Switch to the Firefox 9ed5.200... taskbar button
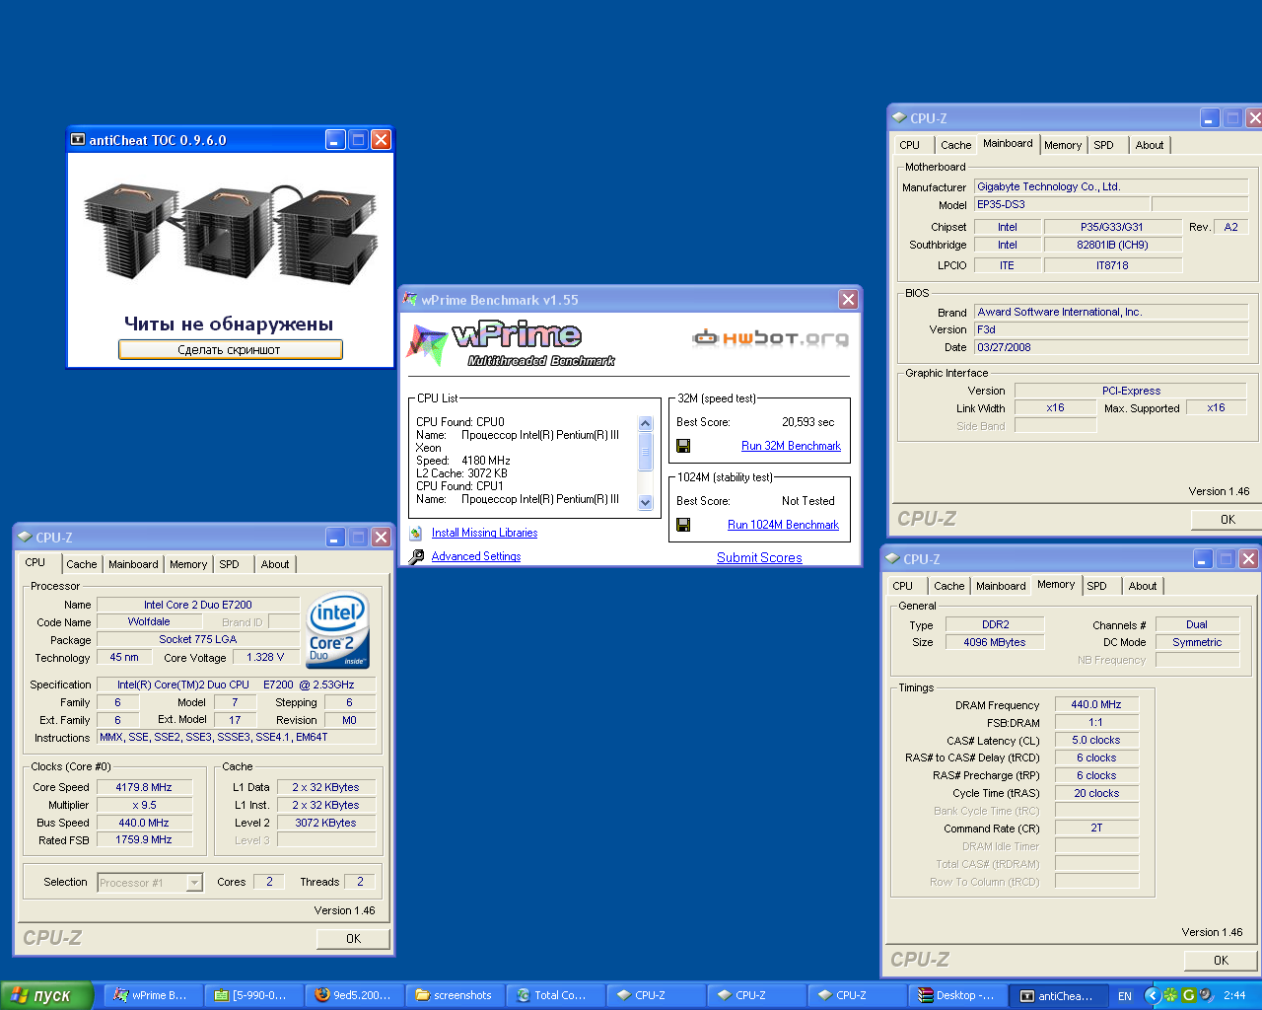 (355, 995)
